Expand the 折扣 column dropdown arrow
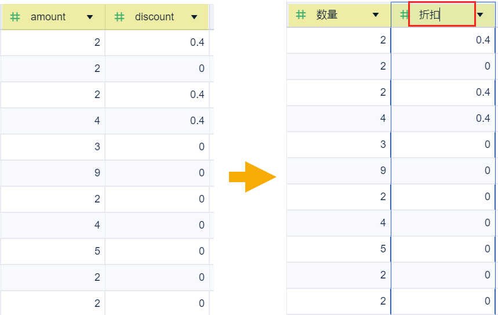 click(480, 15)
